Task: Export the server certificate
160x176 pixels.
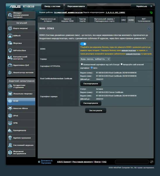Action: pos(91,103)
